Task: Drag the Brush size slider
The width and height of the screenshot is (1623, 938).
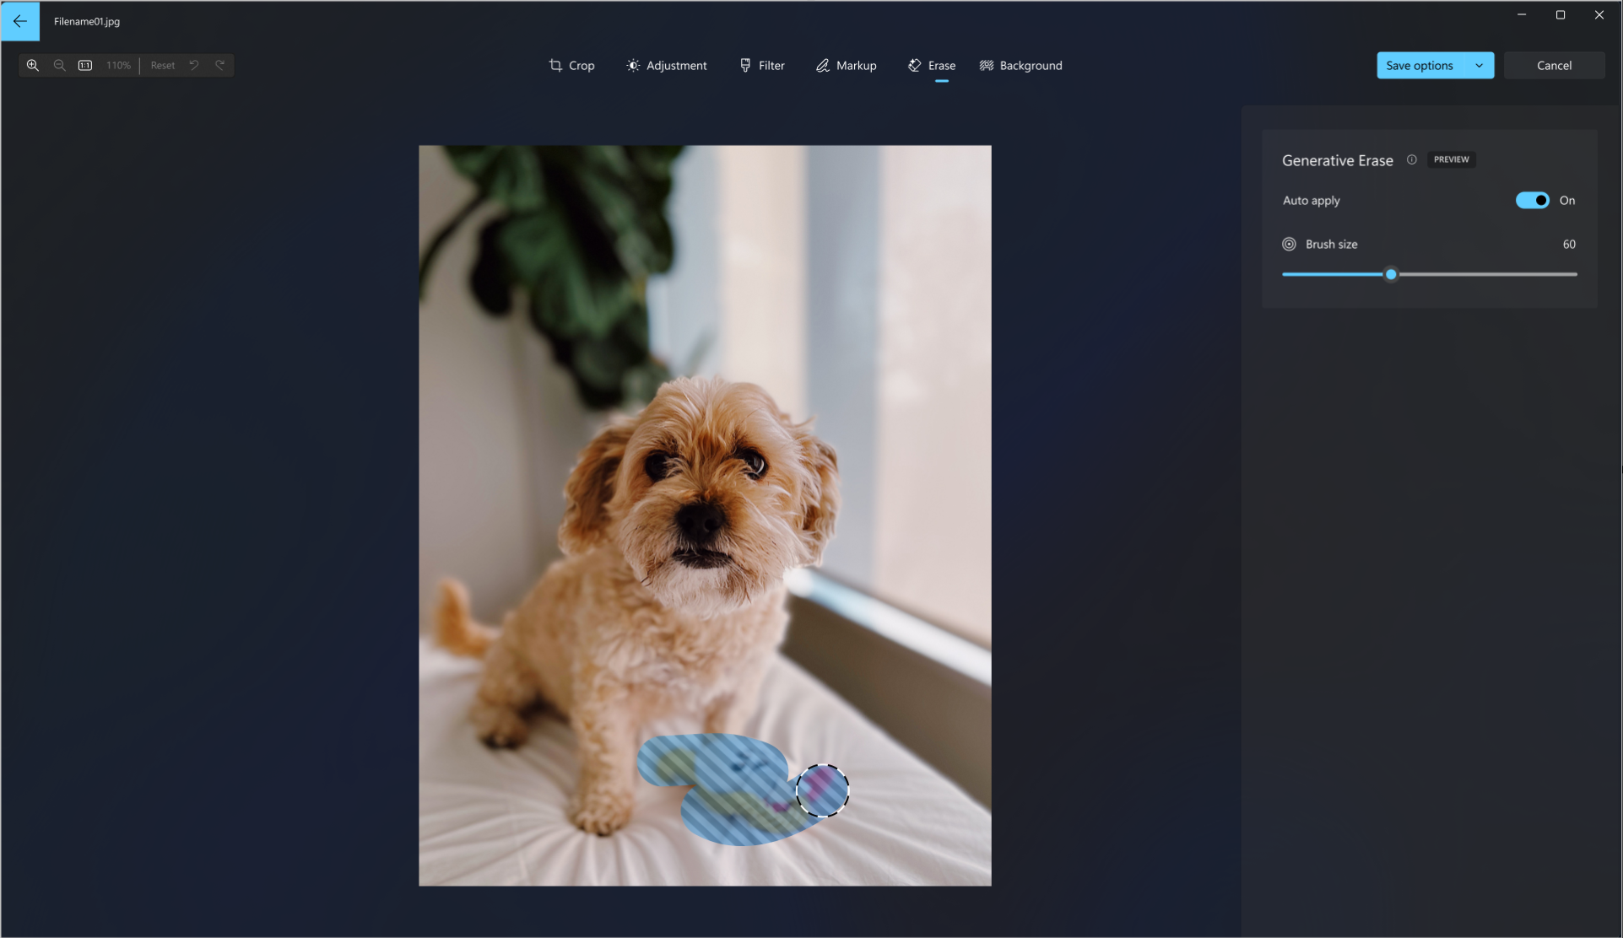Action: pos(1392,273)
